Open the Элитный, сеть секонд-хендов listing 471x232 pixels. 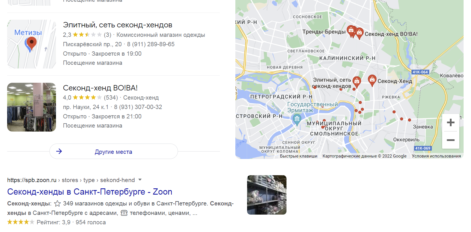(117, 25)
